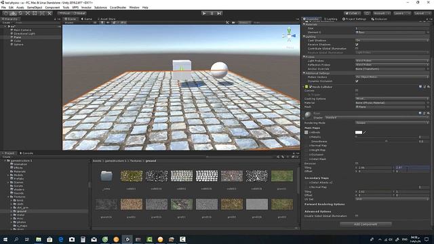Open Microsoft Store from taskbar
The height and width of the screenshot is (244, 434).
50,239
